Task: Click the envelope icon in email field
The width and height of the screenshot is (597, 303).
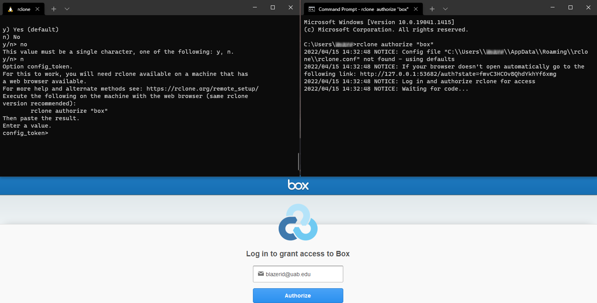Action: (261, 274)
